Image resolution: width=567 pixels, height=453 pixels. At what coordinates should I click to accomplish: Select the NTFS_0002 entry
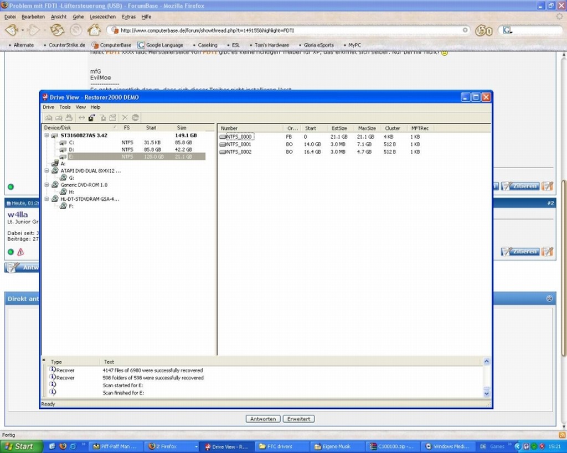[235, 152]
